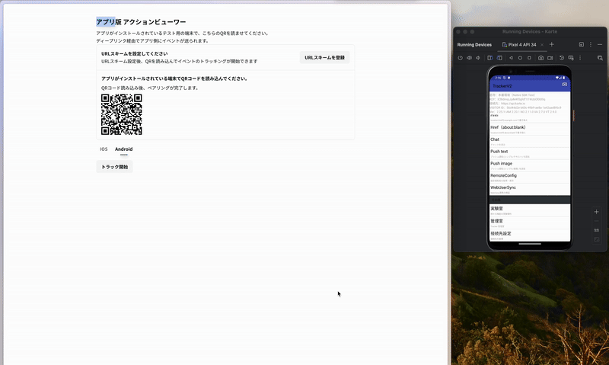Start screen recording with video camera icon
Viewport: 609px width, 365px height.
[550, 58]
